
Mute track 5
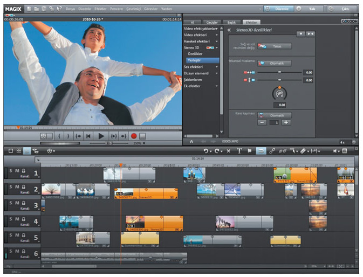point(17,235)
